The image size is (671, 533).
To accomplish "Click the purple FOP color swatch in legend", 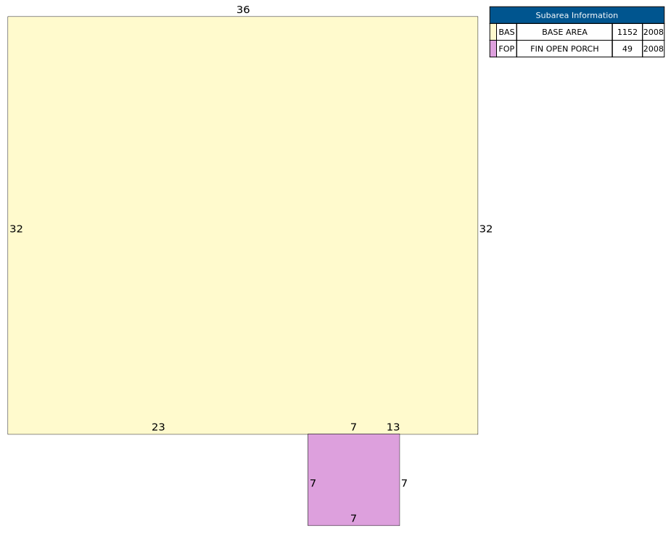I will click(493, 49).
